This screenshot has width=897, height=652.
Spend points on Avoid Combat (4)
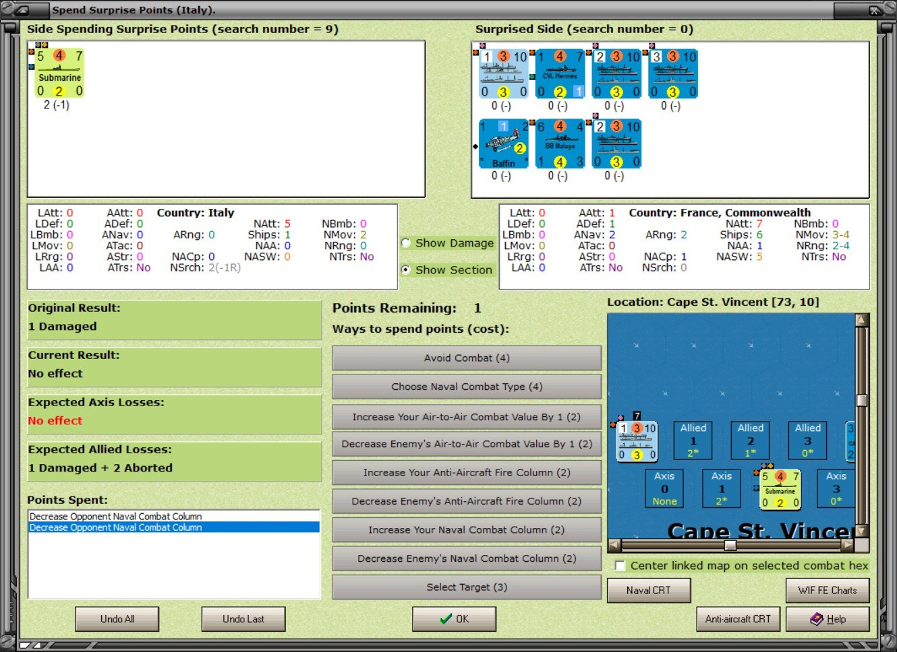pos(467,358)
